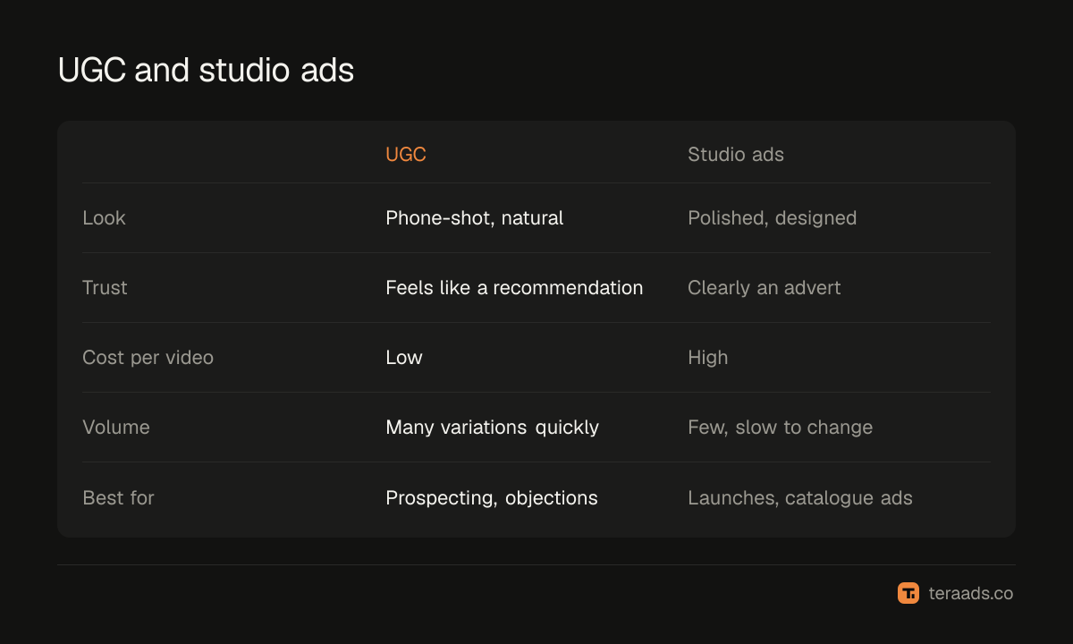Click the 'High' cost cell
The height and width of the screenshot is (644, 1073).
coord(708,358)
